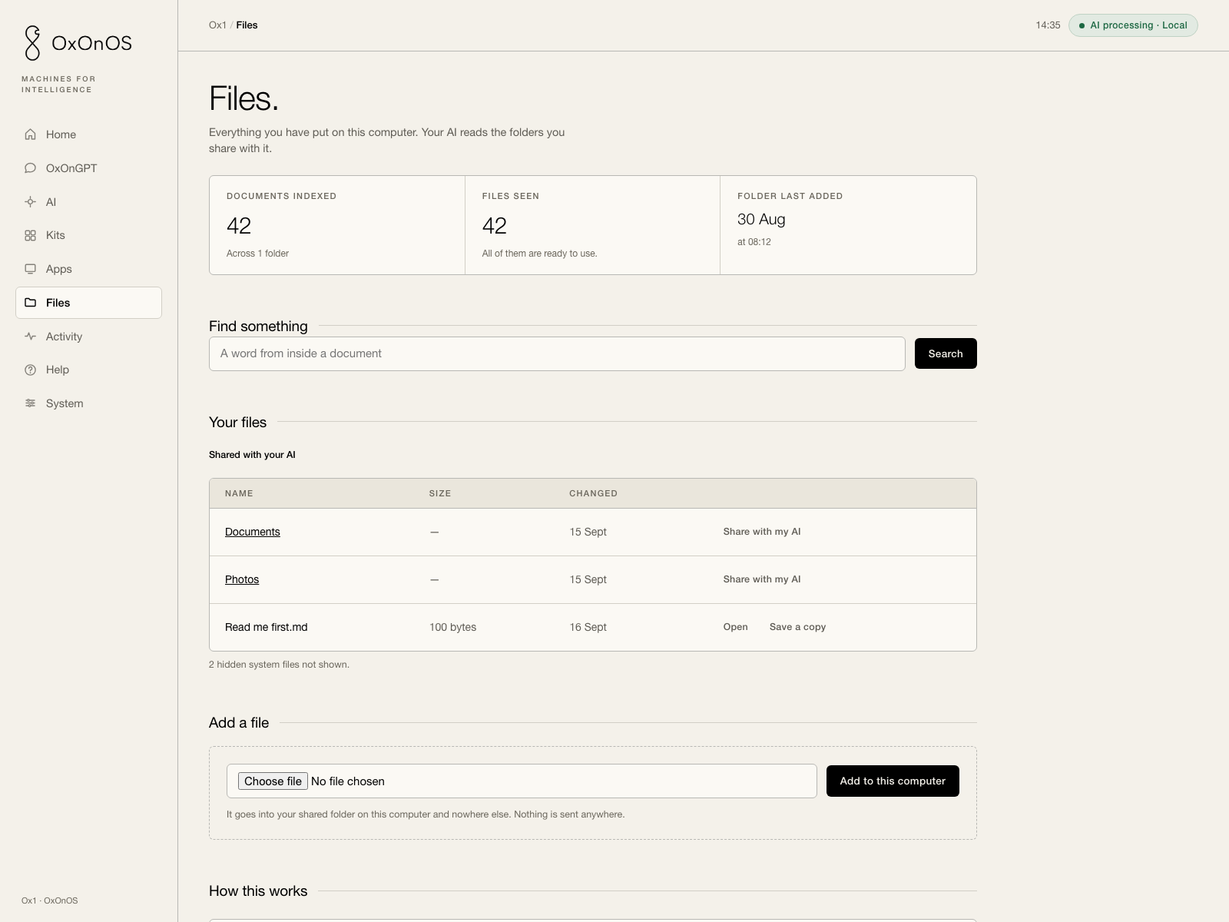Click the Choose file button
This screenshot has height=922, width=1229.
273,781
